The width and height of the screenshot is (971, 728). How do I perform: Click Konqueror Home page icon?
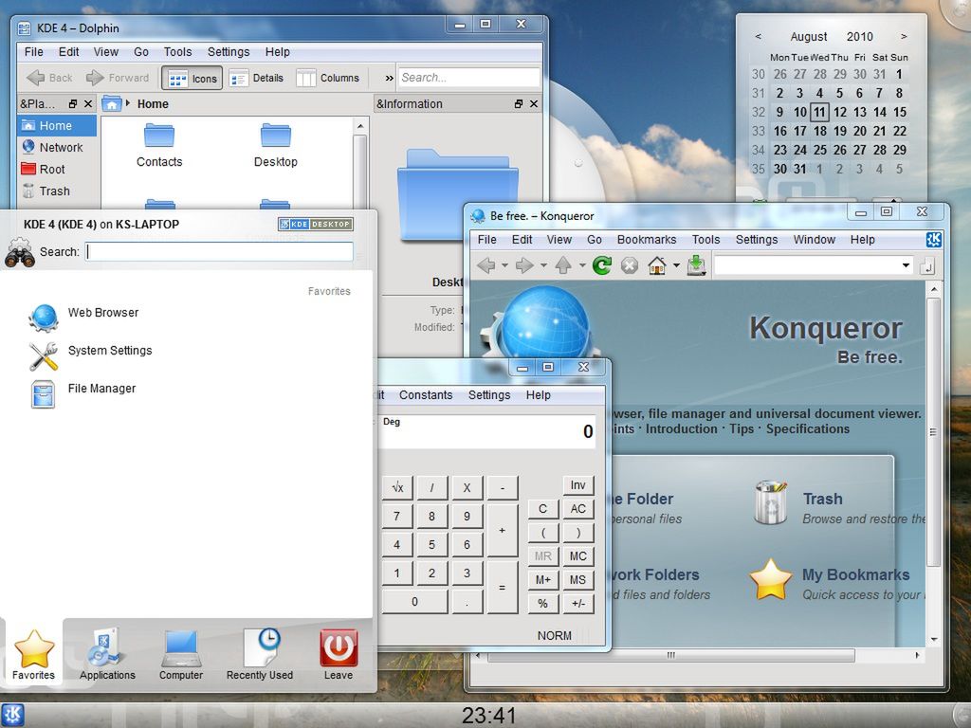pyautogui.click(x=656, y=265)
